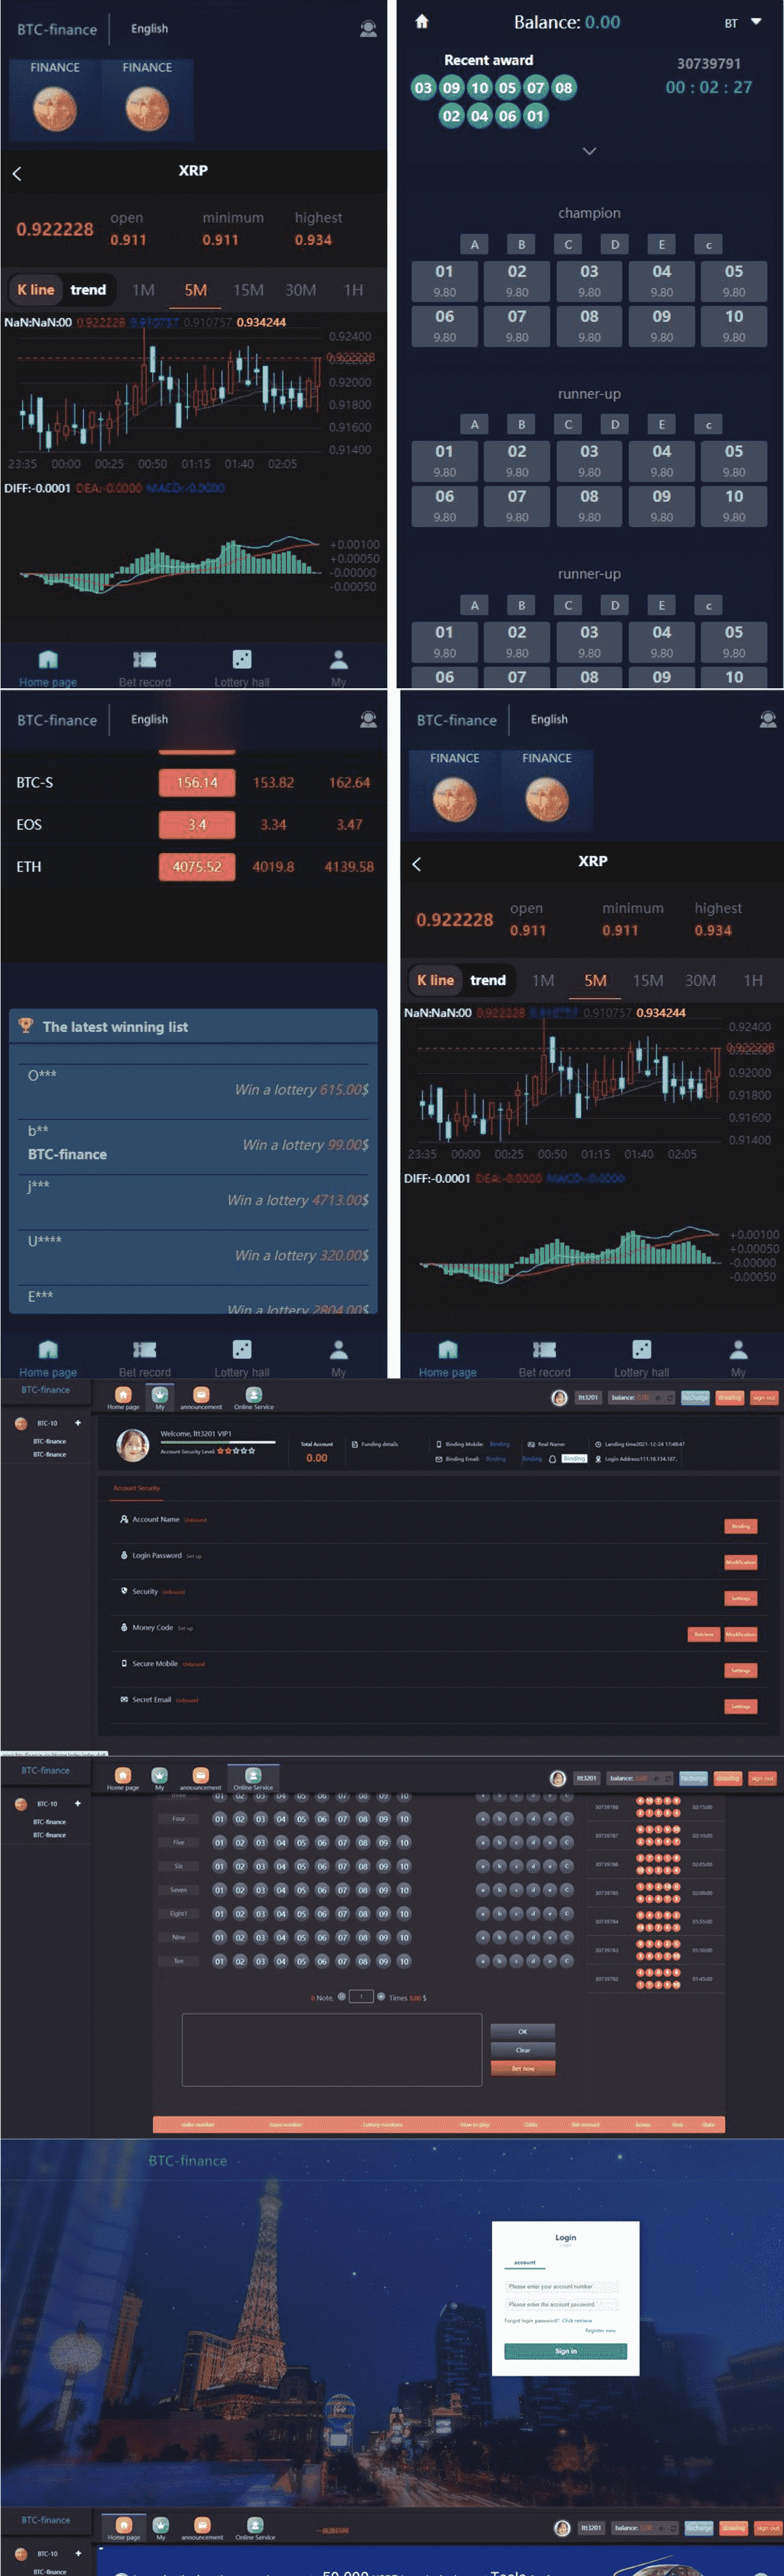
Task: Click Register now link in Login box
Action: (600, 2330)
